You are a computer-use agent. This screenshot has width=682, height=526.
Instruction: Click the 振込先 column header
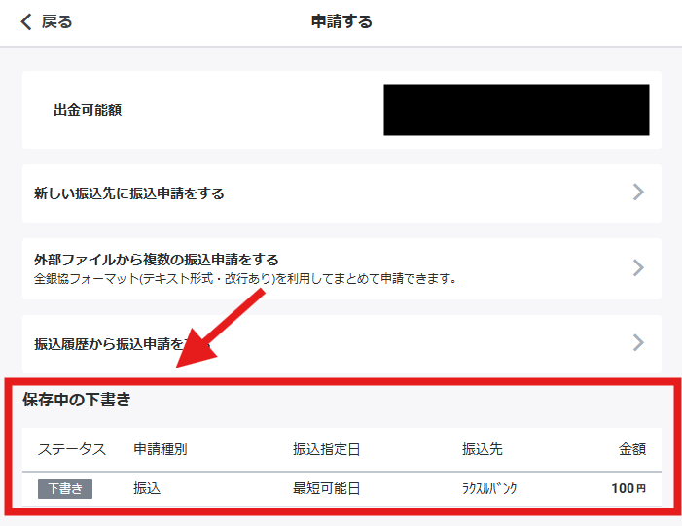pos(483,449)
